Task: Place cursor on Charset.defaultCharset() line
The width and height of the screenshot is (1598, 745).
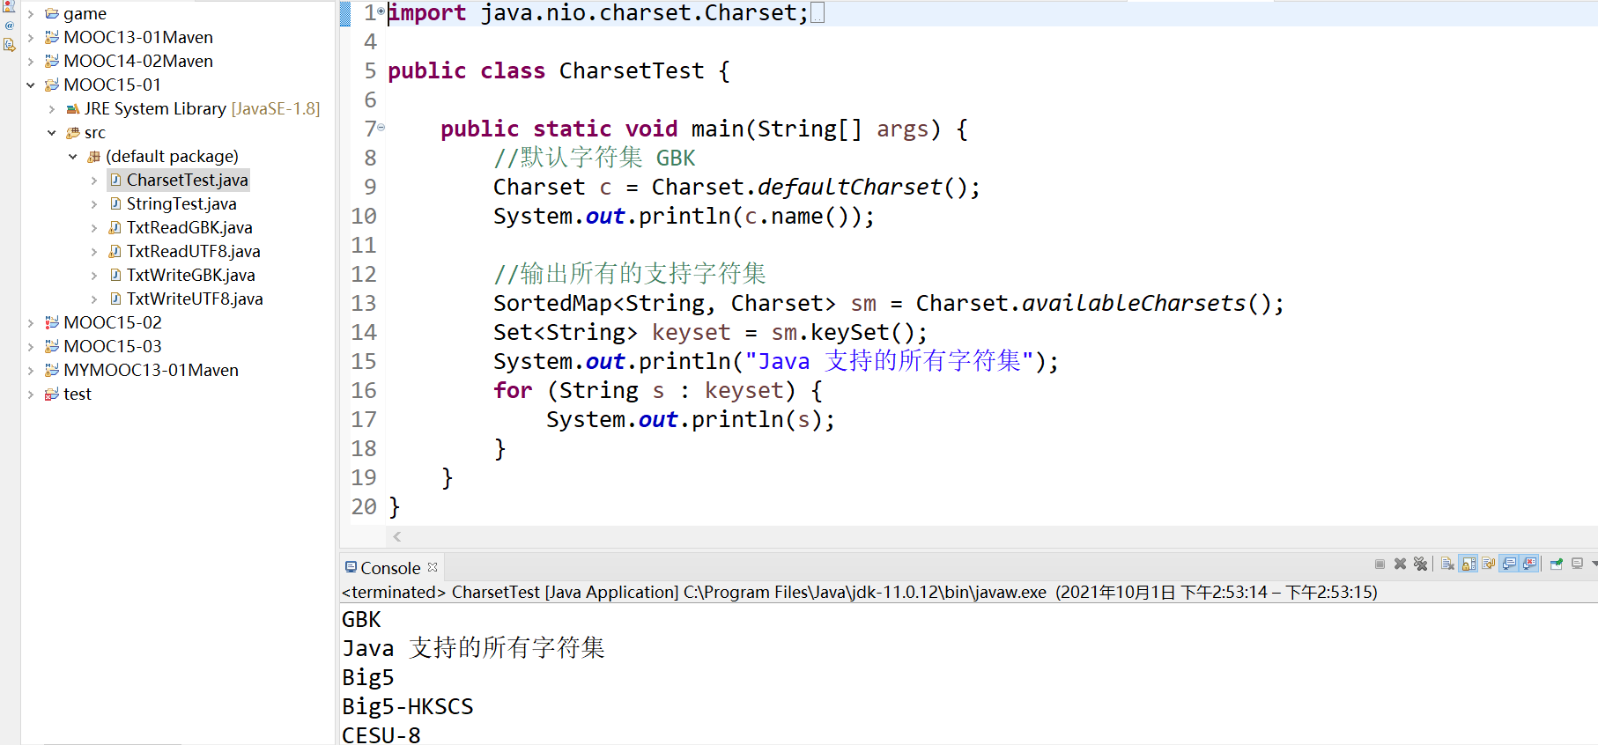Action: pyautogui.click(x=736, y=188)
